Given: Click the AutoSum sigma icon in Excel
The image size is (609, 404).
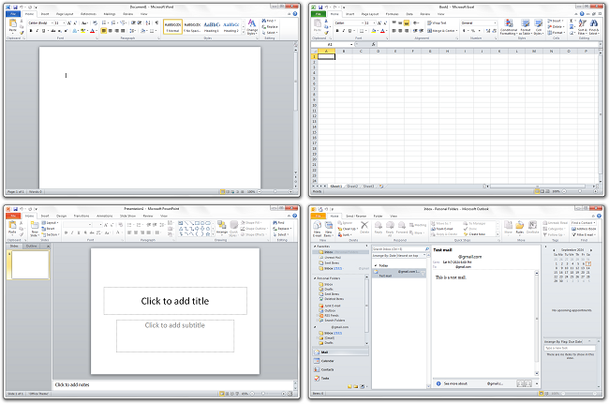Looking at the screenshot, I should (572, 21).
